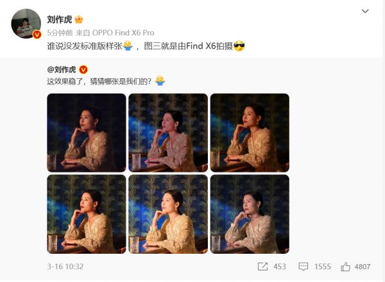Viewport: 385px width, 282px height.
Task: Click the repost share icon
Action: [x=262, y=267]
